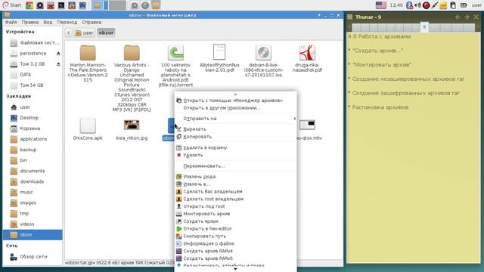Image resolution: width=484 pixels, height=272 pixels.
Task: Open the Справка menu
Action: click(x=92, y=22)
